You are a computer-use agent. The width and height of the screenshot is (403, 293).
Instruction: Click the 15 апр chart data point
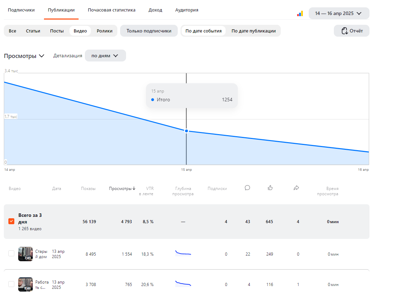coord(186,131)
